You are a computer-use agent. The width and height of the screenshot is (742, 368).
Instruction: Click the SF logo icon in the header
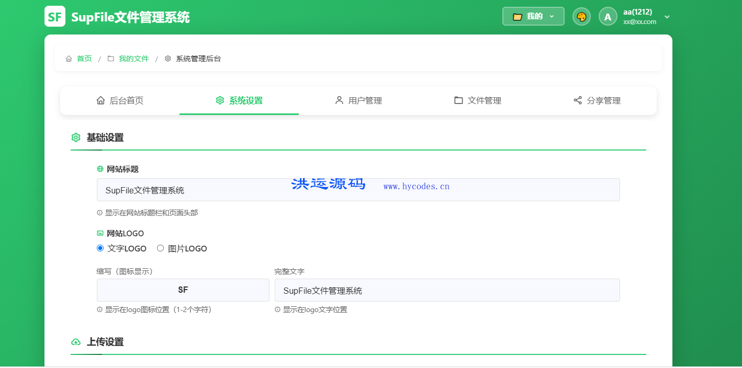click(55, 16)
